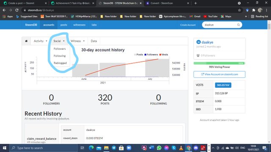This screenshot has height=152, width=271.
Task: Click the 585.357 kV vests badge
Action: 223,85
